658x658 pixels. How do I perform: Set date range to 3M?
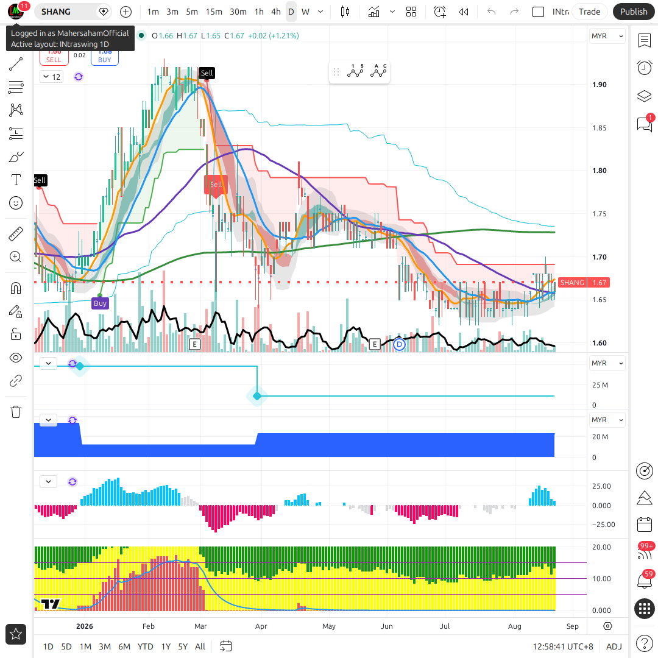coord(105,646)
